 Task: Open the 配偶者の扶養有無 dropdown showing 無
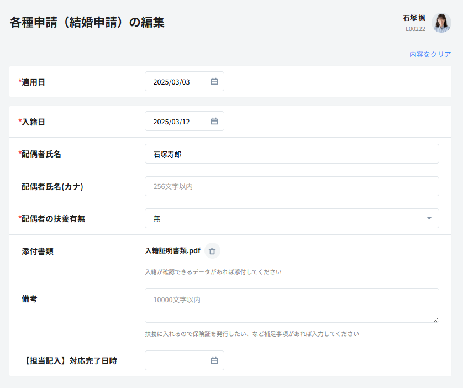tap(287, 218)
